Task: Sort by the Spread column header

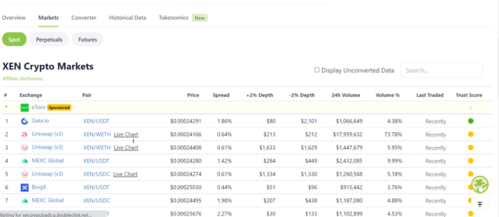Action: click(x=221, y=95)
